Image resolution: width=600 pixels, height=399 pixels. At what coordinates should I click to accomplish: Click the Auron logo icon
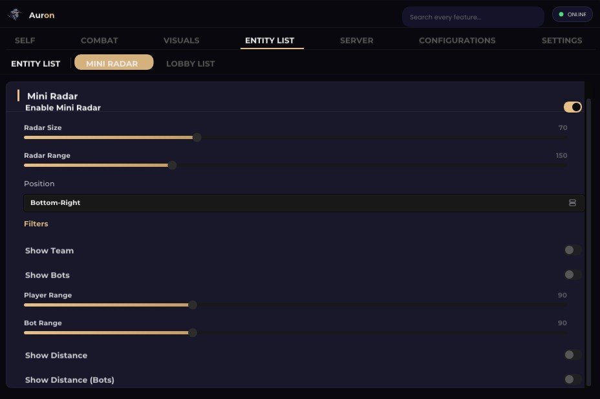[15, 14]
